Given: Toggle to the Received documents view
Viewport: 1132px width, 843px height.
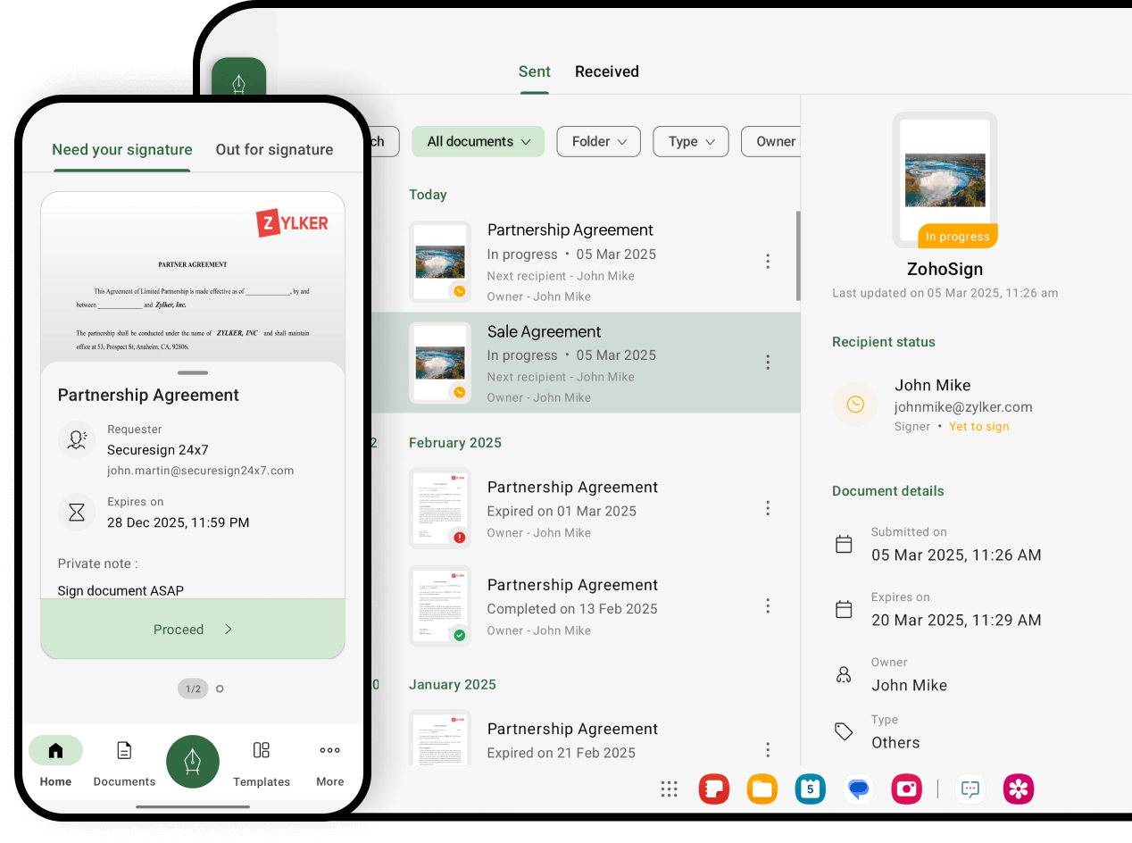Looking at the screenshot, I should pos(607,71).
